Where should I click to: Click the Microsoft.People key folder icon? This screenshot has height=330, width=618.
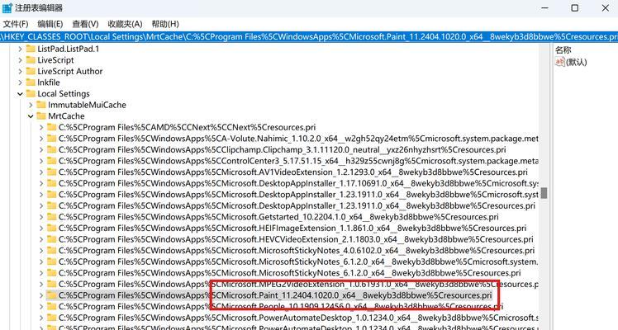(x=52, y=306)
